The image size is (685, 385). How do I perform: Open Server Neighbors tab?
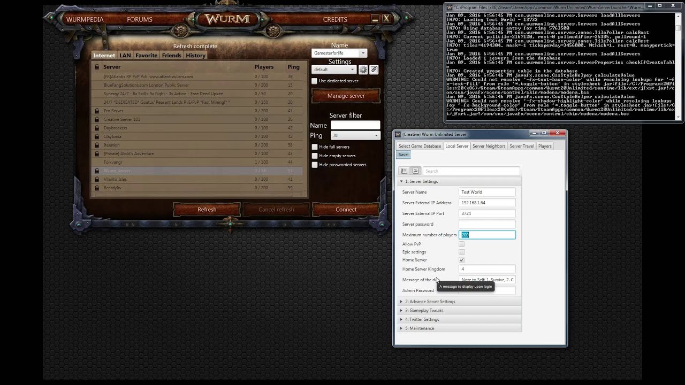[489, 146]
